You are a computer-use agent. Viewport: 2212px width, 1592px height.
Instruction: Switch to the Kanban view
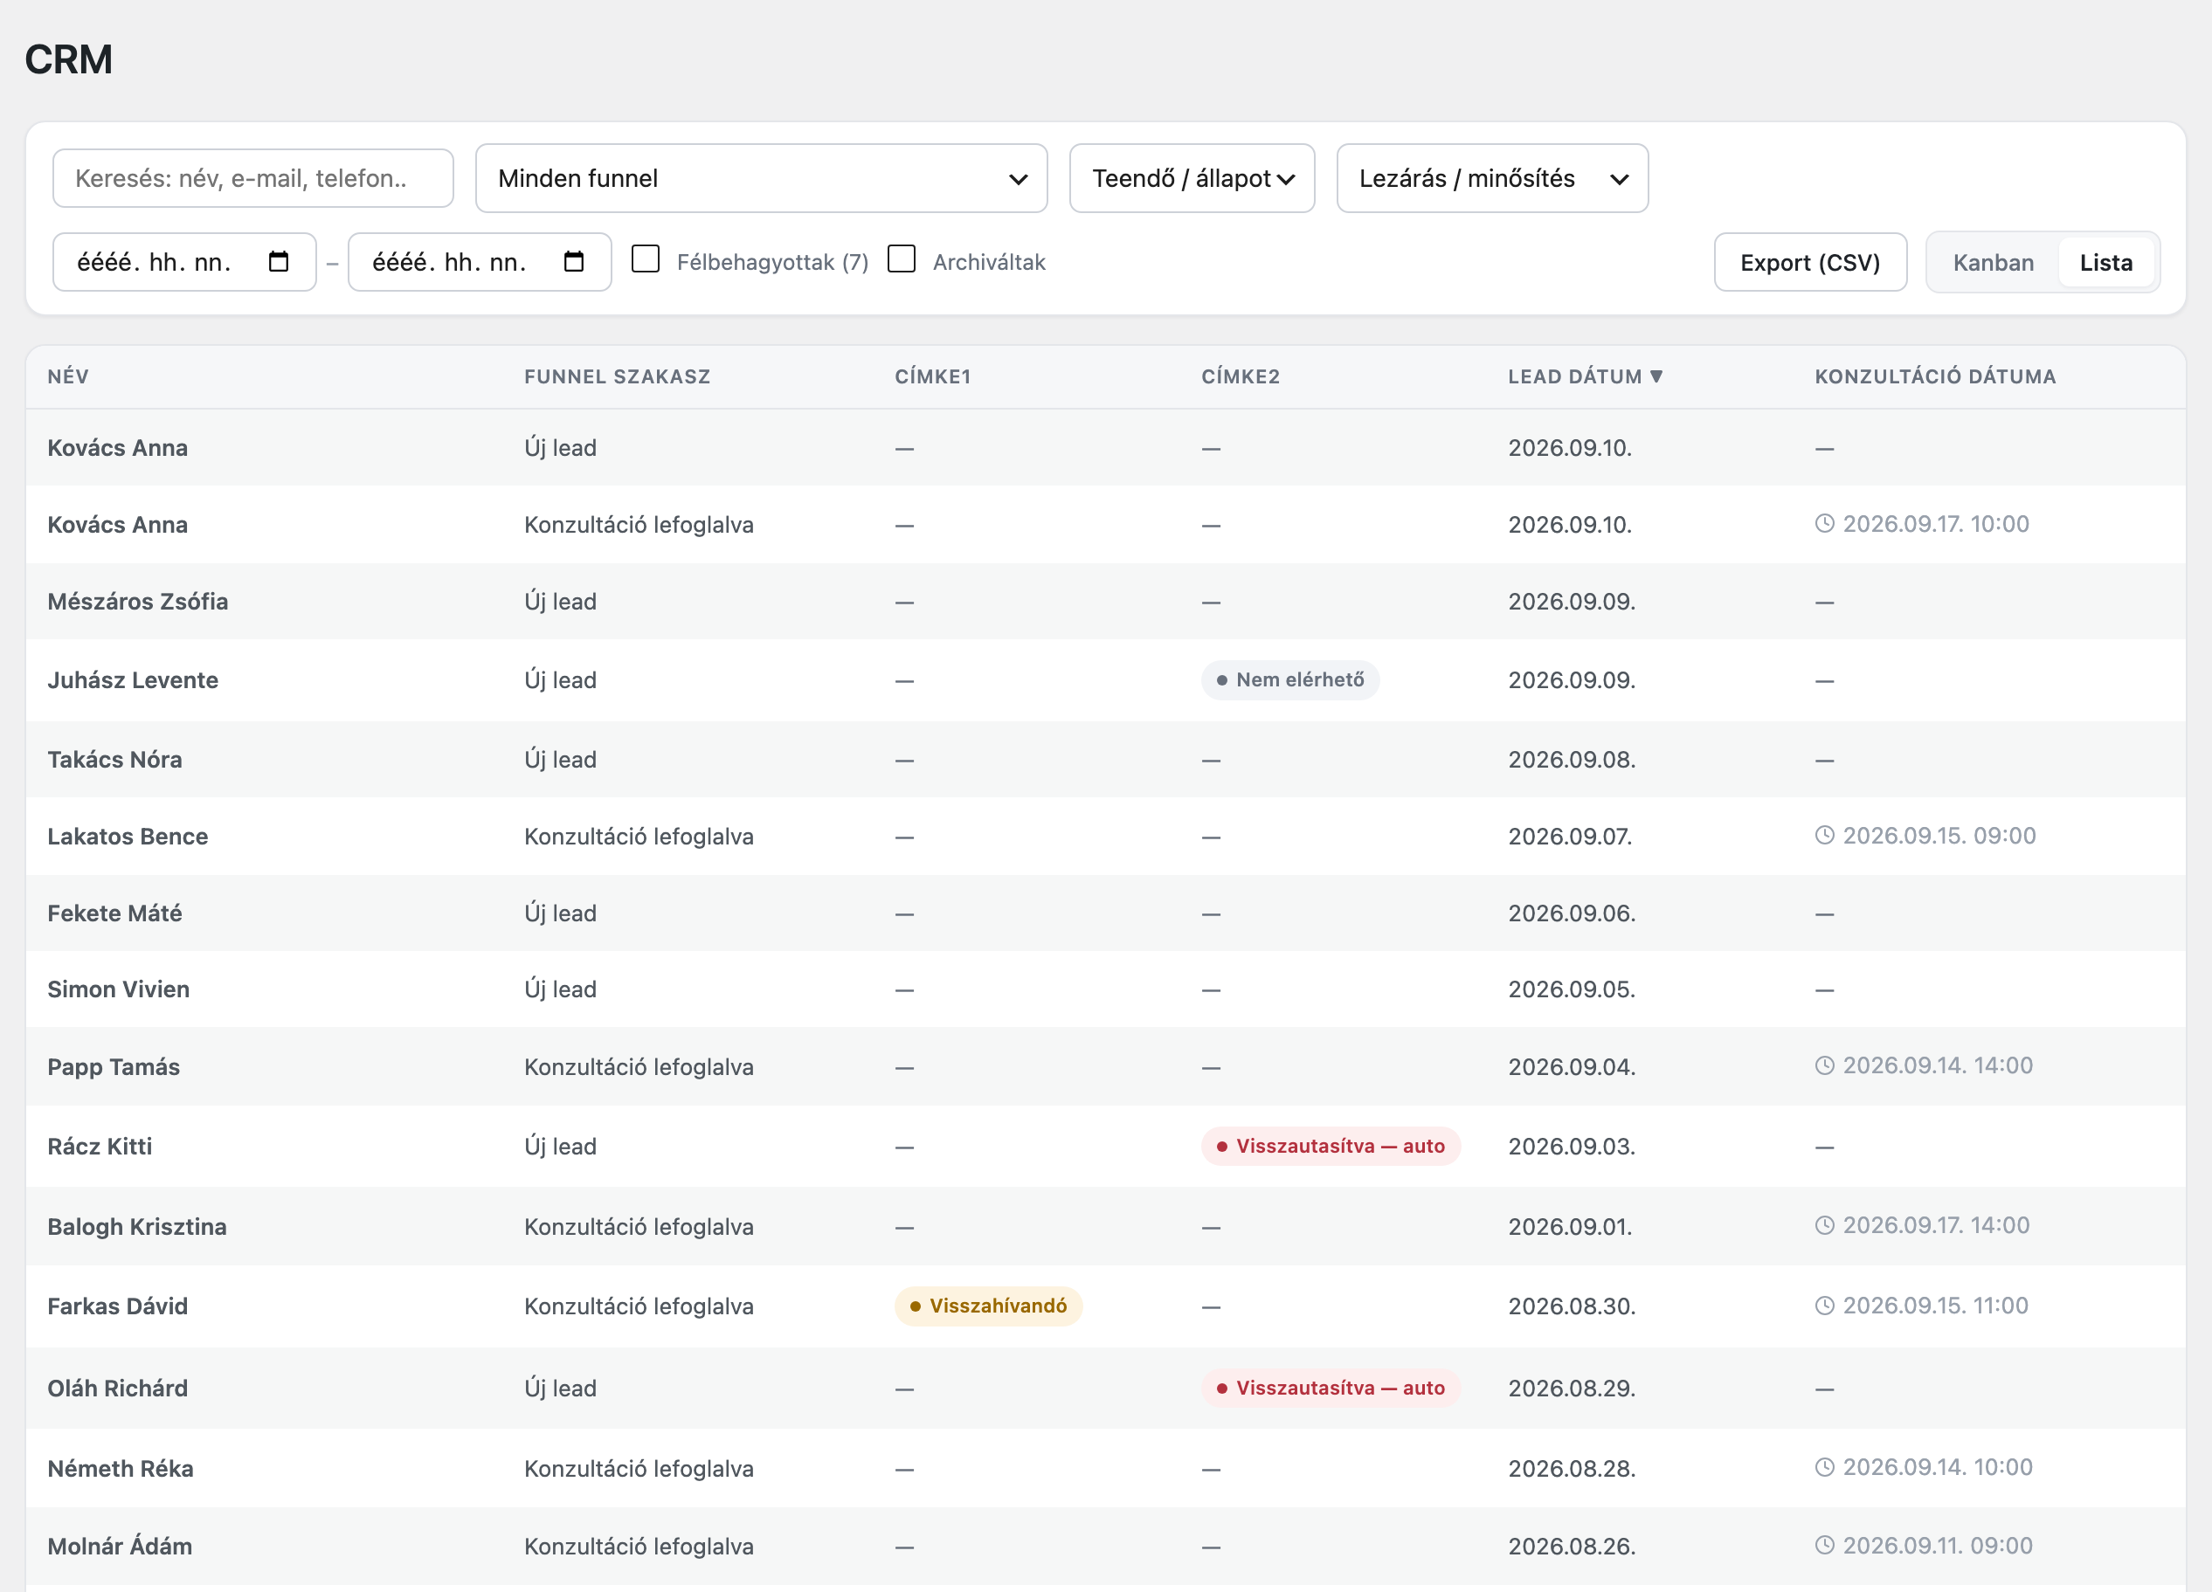point(1993,262)
